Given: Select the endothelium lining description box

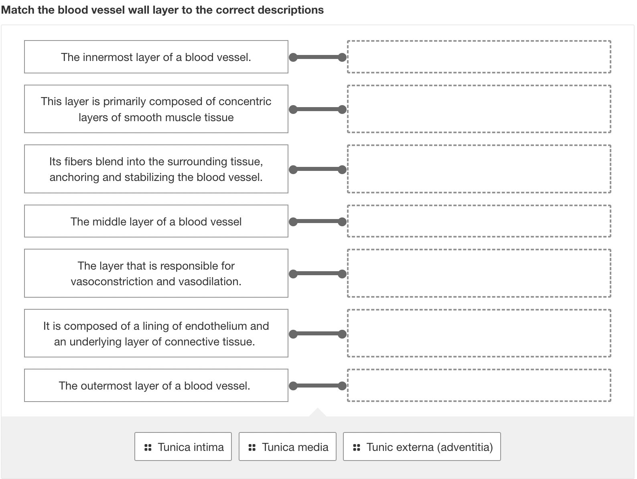Looking at the screenshot, I should 156,333.
